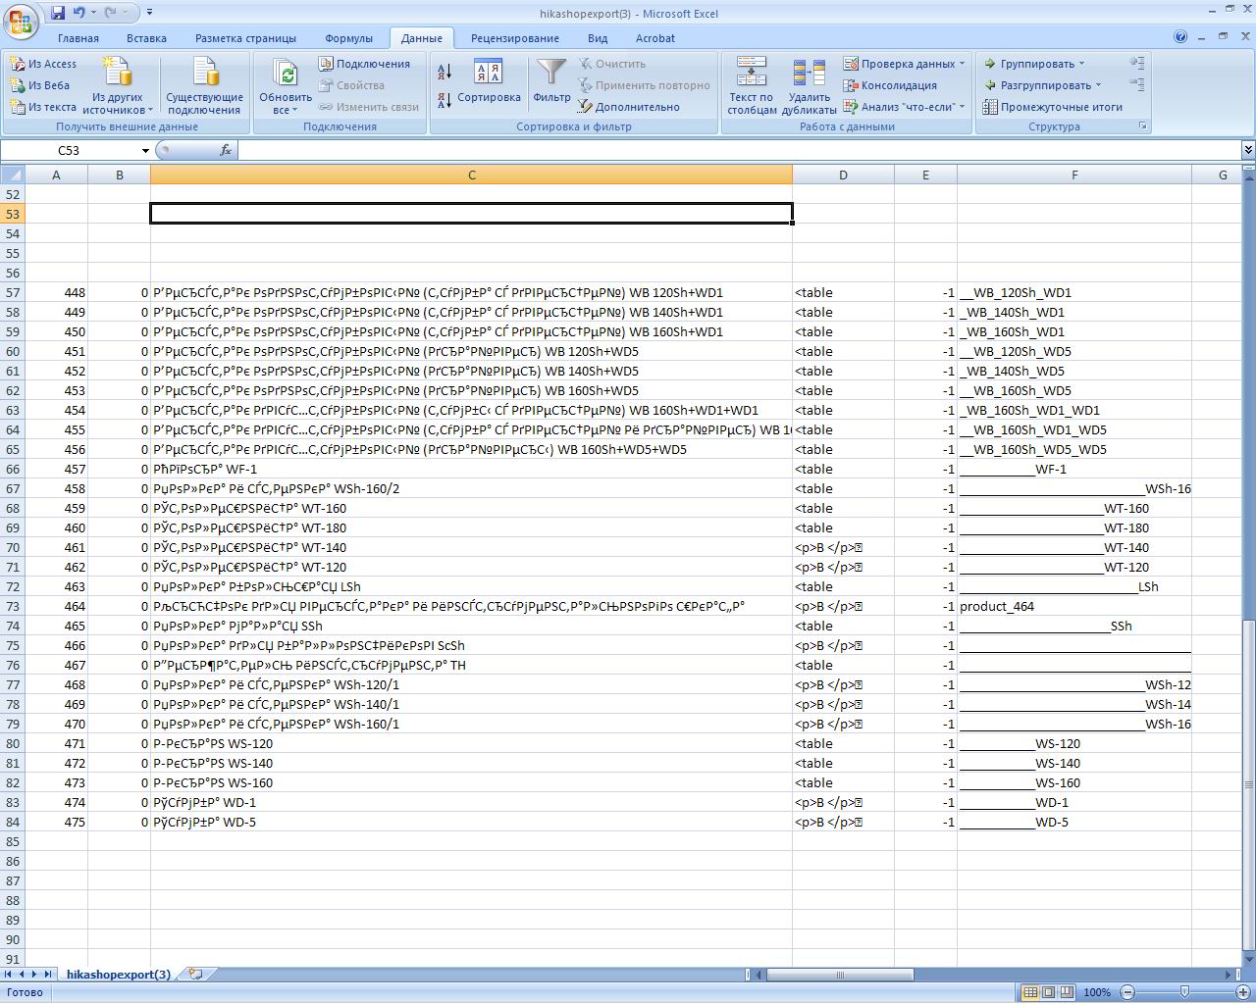
Task: Enable Page Break Preview in status bar
Action: tap(1066, 992)
